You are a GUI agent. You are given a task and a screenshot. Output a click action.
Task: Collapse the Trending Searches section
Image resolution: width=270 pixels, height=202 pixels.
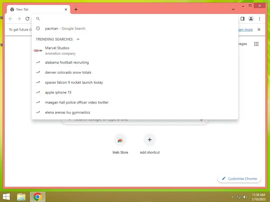point(78,39)
